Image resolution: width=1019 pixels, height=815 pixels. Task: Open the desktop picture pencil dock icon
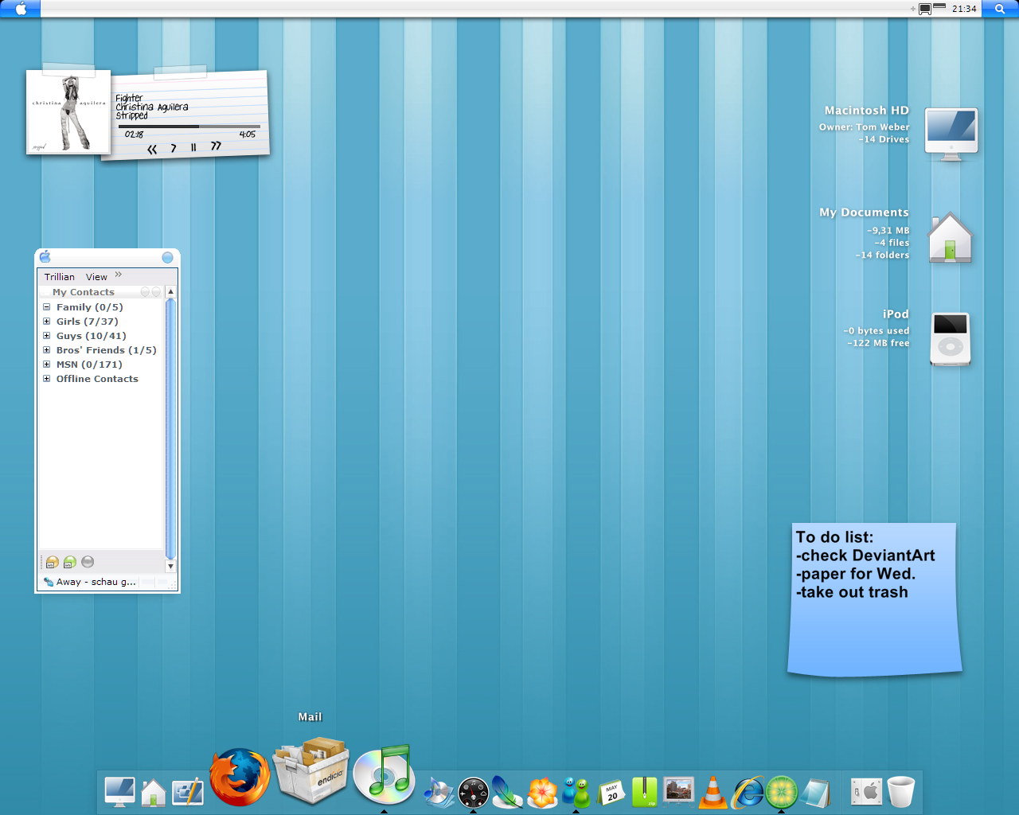[x=188, y=792]
